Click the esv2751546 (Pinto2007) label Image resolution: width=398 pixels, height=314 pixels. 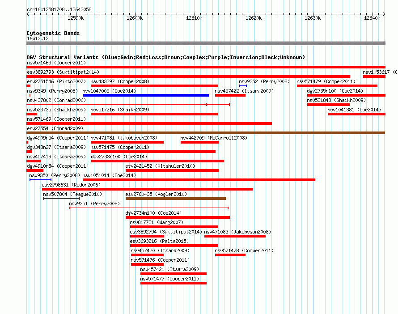click(x=56, y=81)
